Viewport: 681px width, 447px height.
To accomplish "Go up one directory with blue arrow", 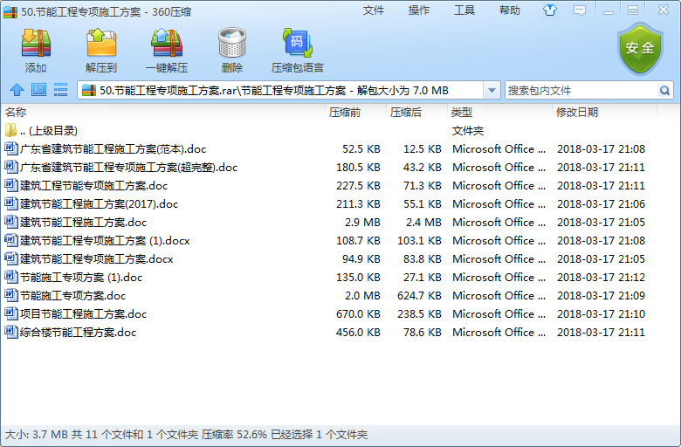I will 17,90.
